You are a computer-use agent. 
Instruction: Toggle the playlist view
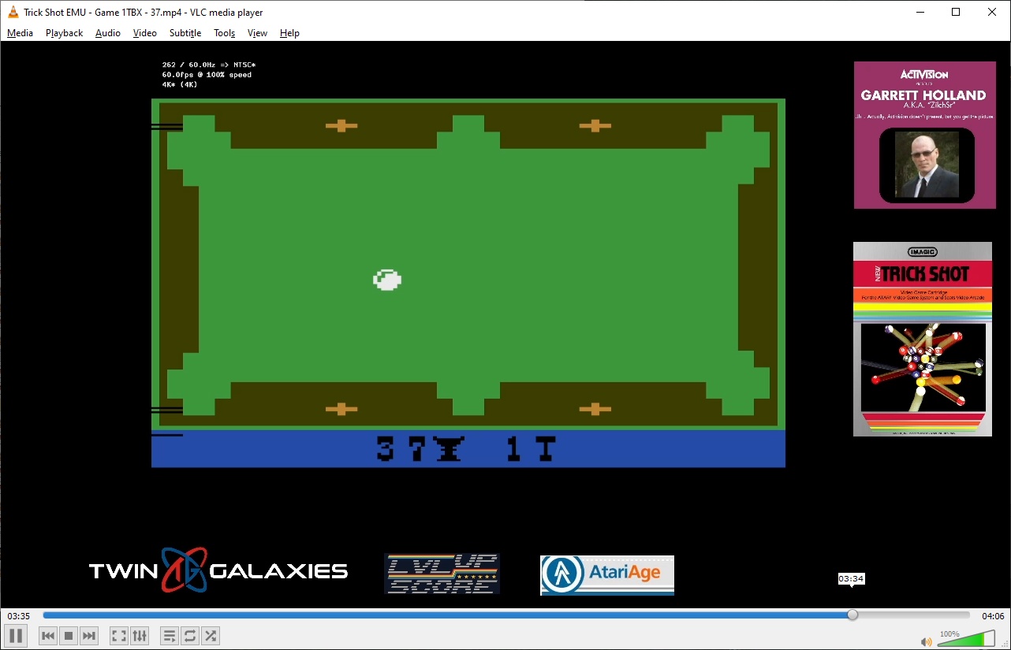(169, 636)
